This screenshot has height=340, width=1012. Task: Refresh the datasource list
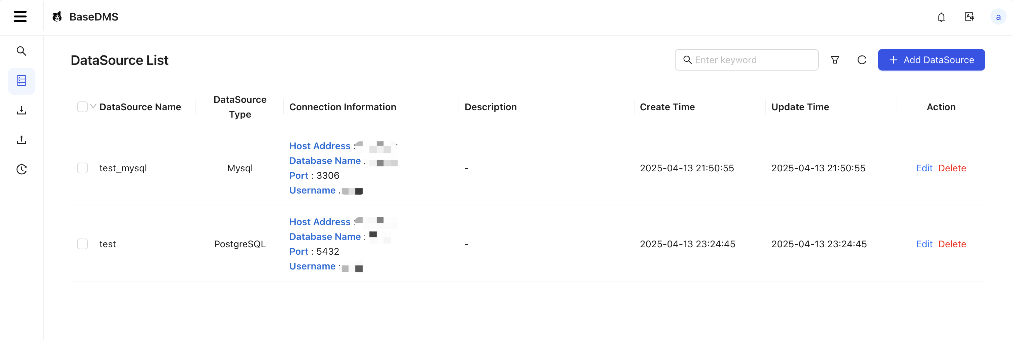click(x=862, y=60)
